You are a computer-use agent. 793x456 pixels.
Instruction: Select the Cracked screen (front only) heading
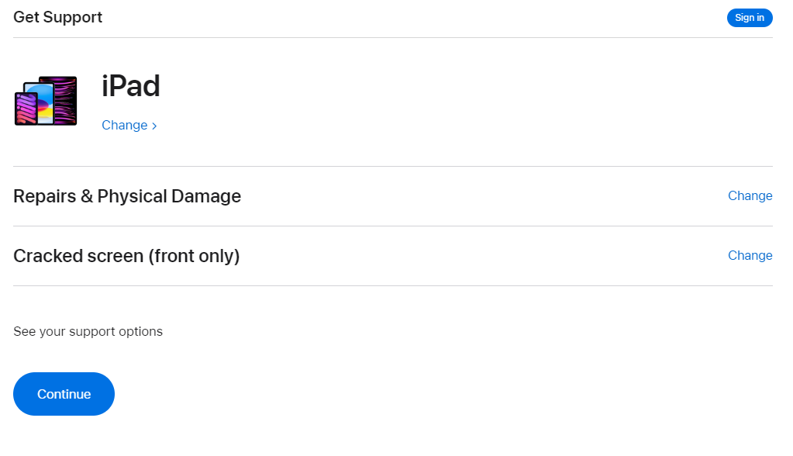click(x=126, y=256)
